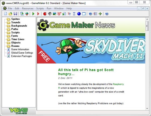
Task: Change game information toolbar icon
Action: click(x=90, y=14)
